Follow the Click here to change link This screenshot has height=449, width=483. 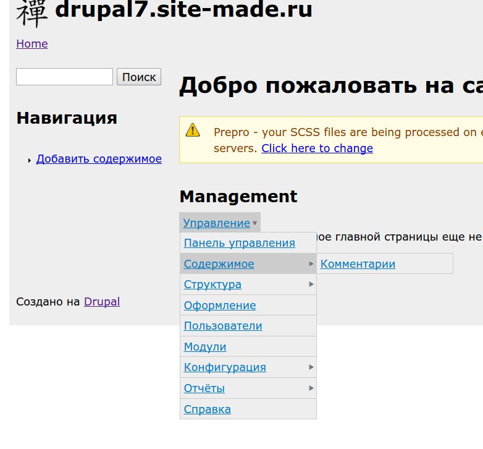pos(317,148)
